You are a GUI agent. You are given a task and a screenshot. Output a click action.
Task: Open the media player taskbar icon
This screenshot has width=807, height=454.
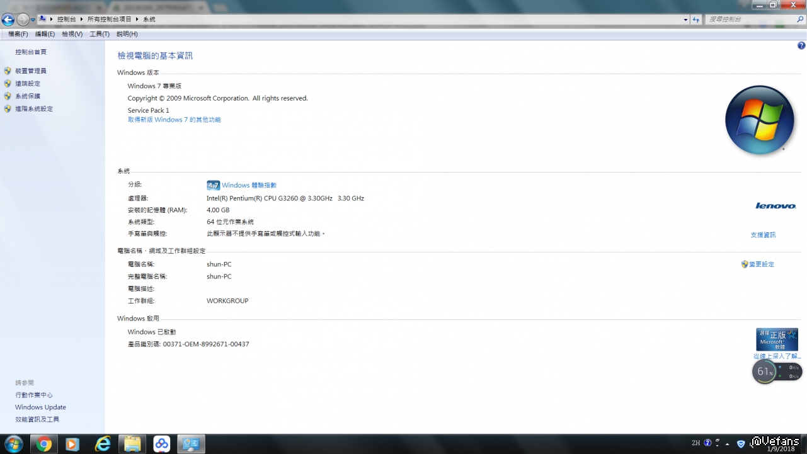click(72, 444)
